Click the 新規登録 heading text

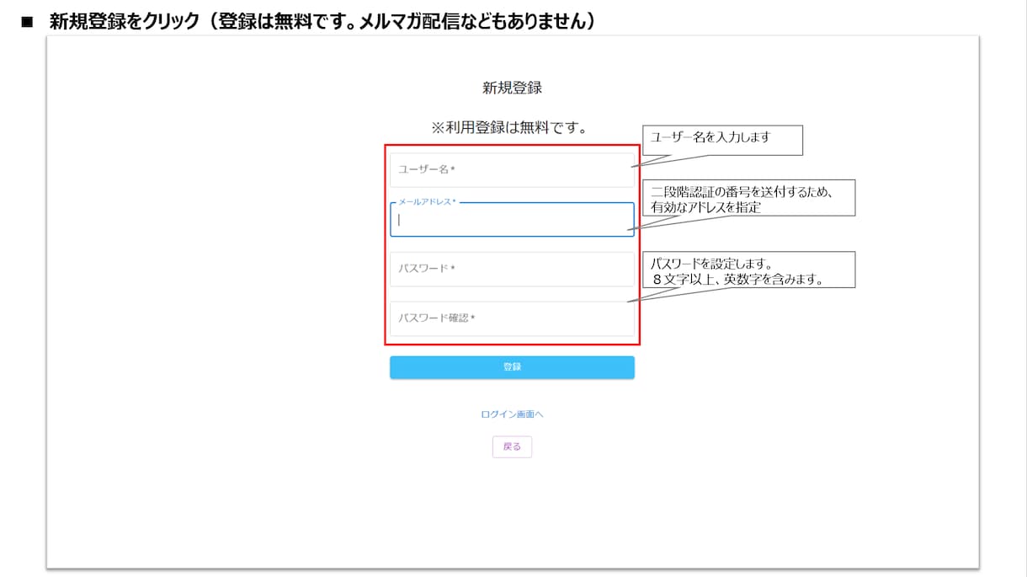512,88
